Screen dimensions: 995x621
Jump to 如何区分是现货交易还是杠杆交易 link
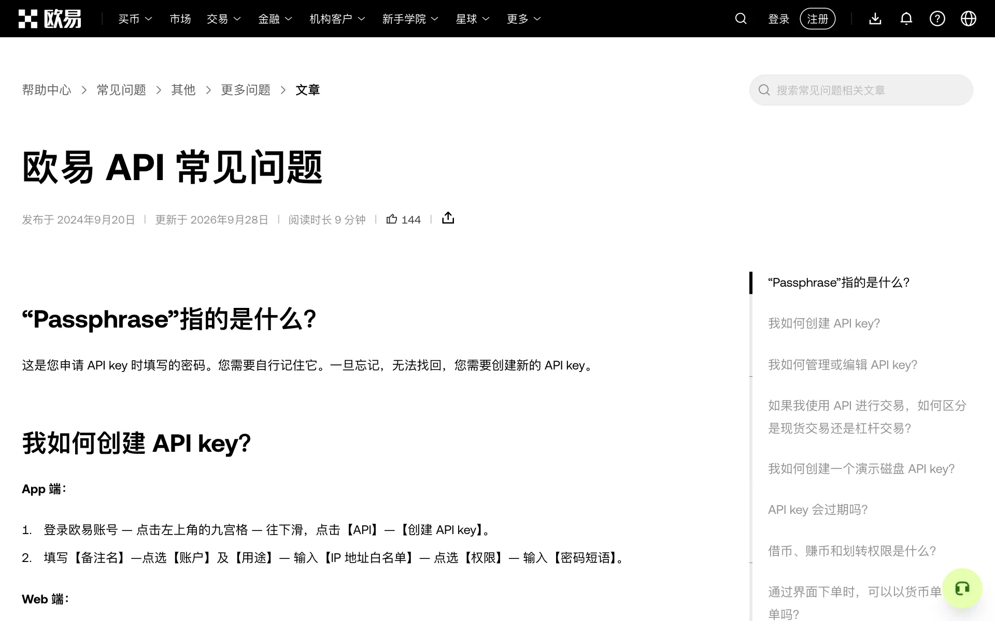point(868,417)
